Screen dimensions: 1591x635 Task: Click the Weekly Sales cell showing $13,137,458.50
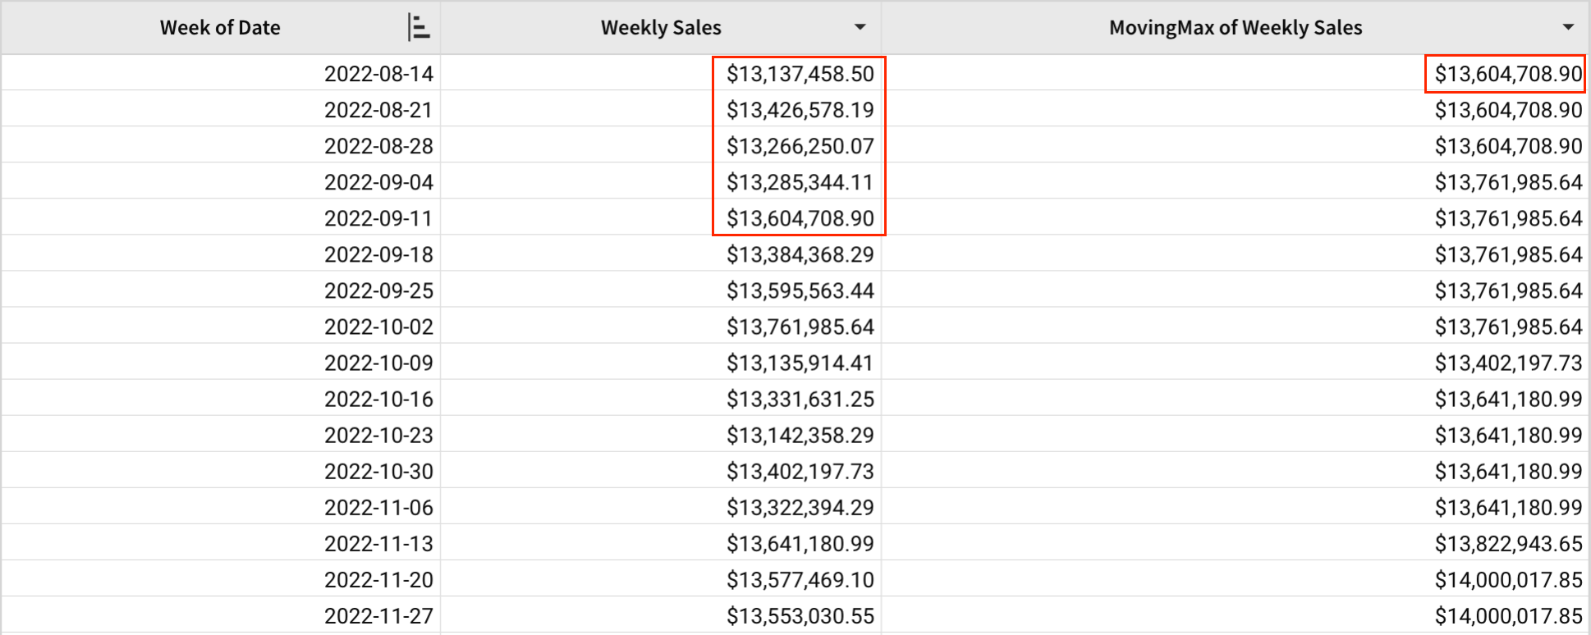[800, 74]
